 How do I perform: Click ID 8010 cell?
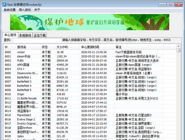[8, 94]
